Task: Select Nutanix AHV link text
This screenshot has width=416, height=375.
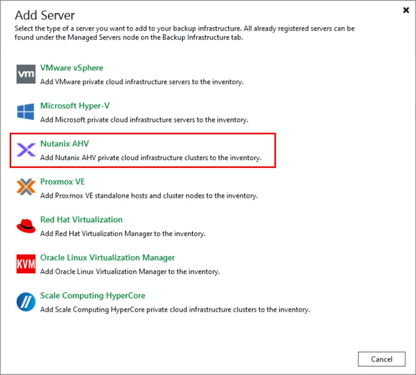Action: click(x=64, y=144)
